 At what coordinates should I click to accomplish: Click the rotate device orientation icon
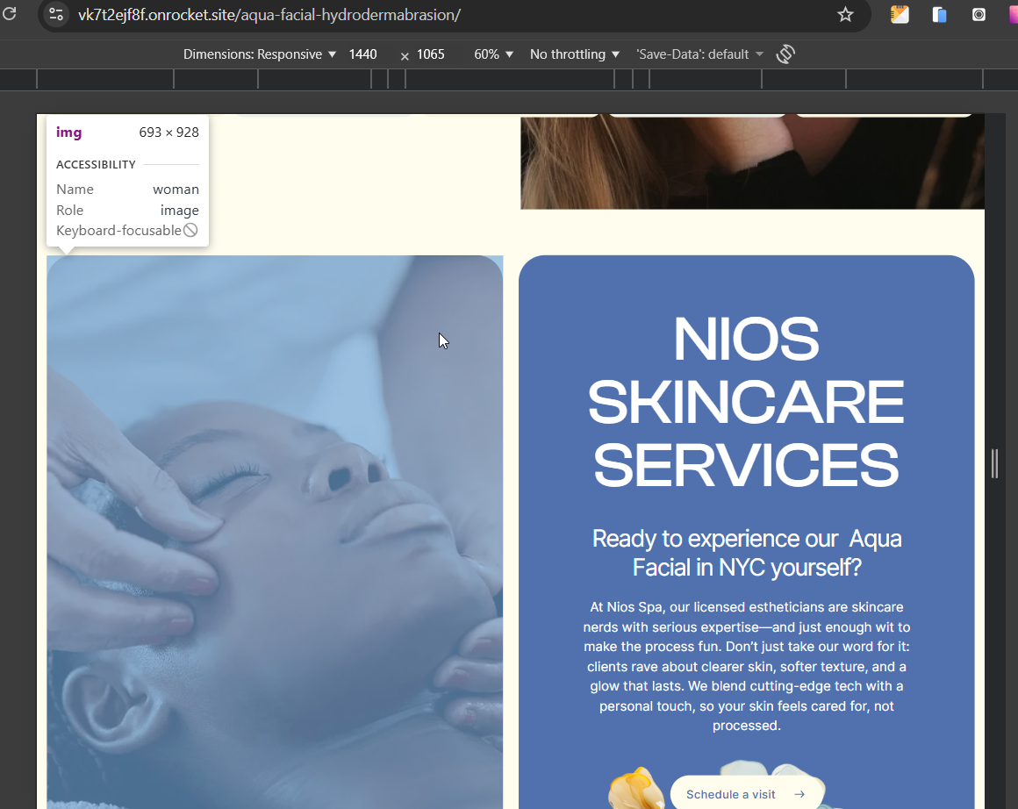click(x=785, y=54)
